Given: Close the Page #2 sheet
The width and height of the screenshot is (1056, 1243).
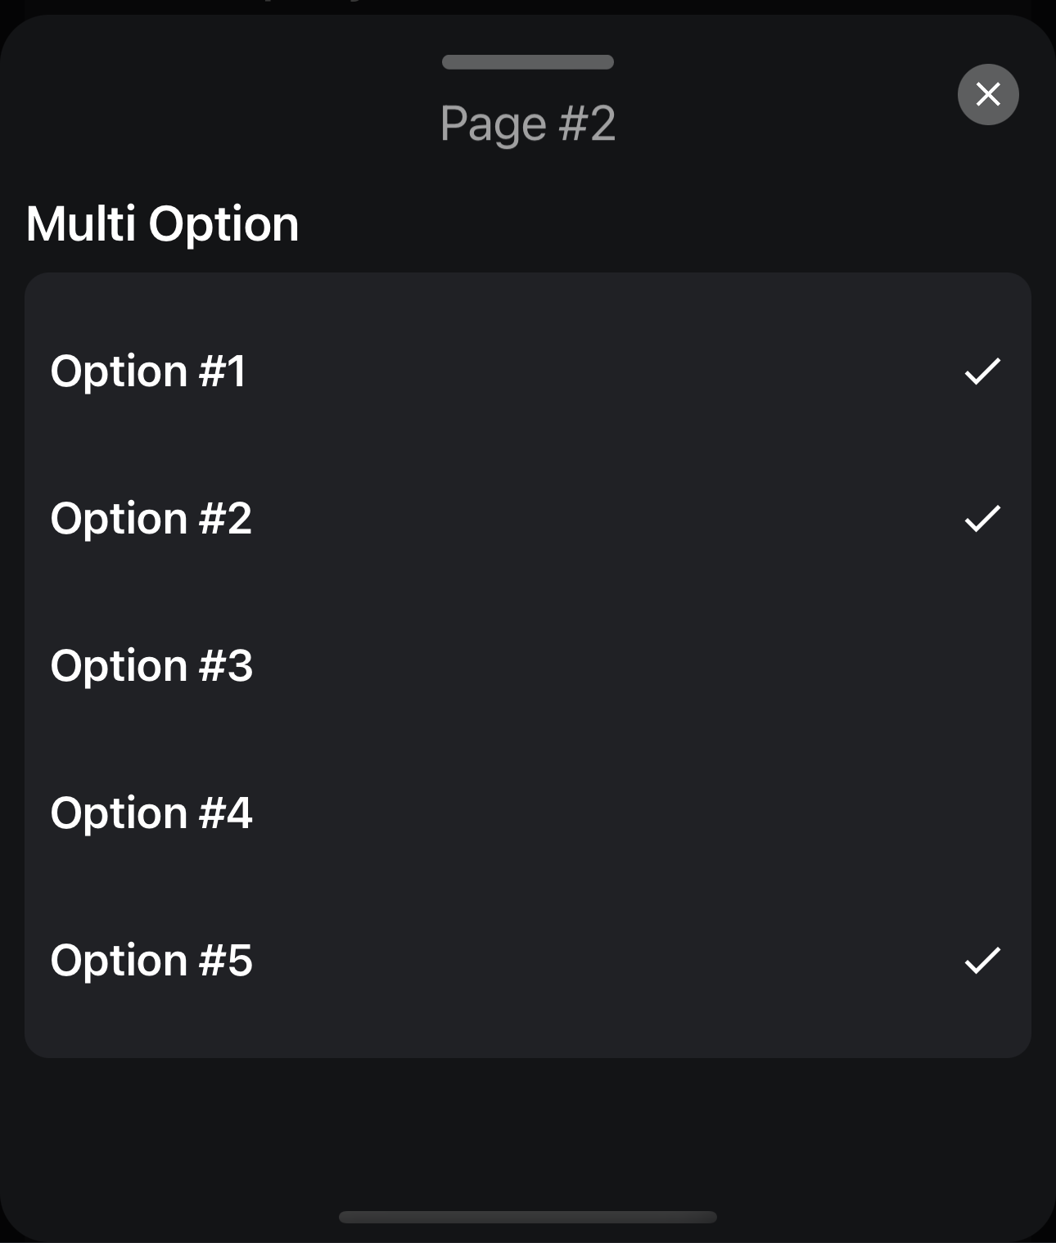Looking at the screenshot, I should pyautogui.click(x=988, y=94).
